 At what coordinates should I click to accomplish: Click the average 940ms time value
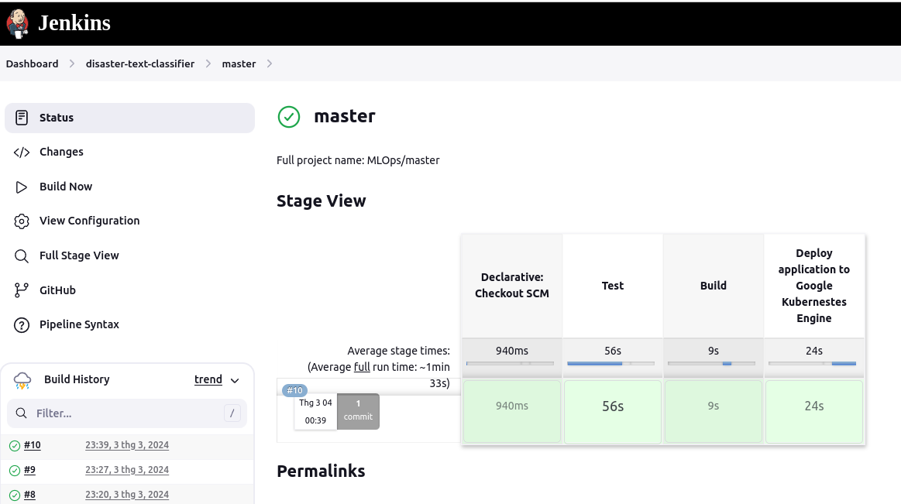[512, 351]
